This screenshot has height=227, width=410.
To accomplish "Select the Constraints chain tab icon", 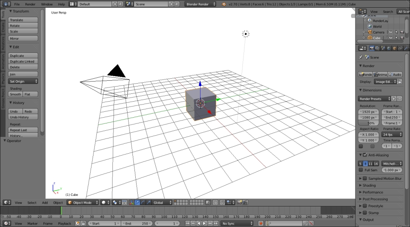I will tap(400, 48).
